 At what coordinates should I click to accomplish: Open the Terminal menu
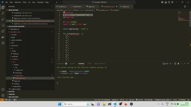pos(40,2)
